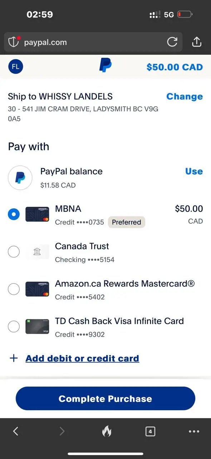Click Change shipping address link

(185, 96)
